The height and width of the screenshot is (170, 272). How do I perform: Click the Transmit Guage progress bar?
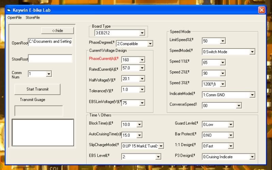click(x=39, y=111)
